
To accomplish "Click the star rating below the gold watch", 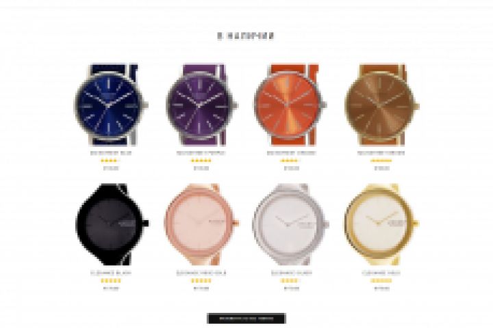I will [381, 281].
